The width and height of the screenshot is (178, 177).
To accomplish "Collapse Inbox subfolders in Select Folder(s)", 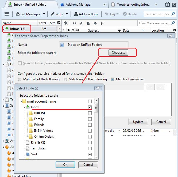I will (x=24, y=107).
